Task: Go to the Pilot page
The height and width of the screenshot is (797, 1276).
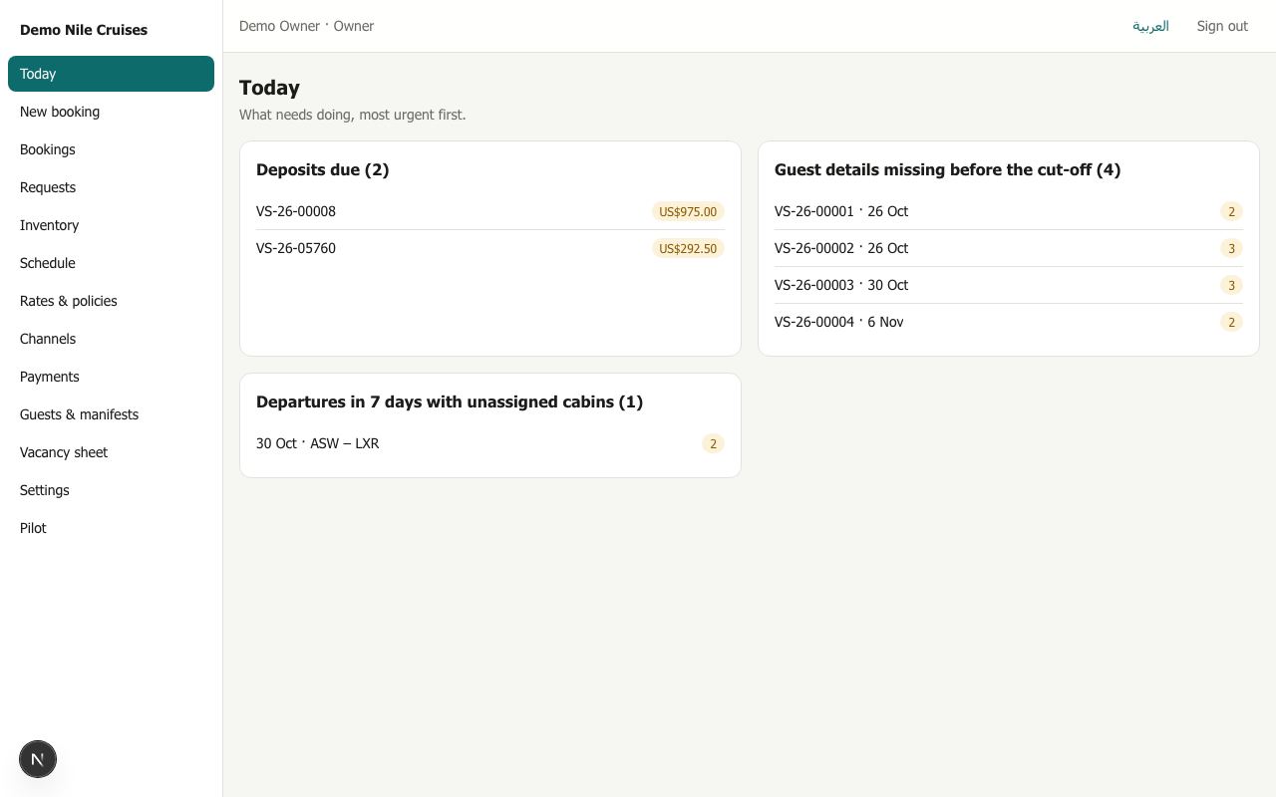Action: [x=111, y=528]
